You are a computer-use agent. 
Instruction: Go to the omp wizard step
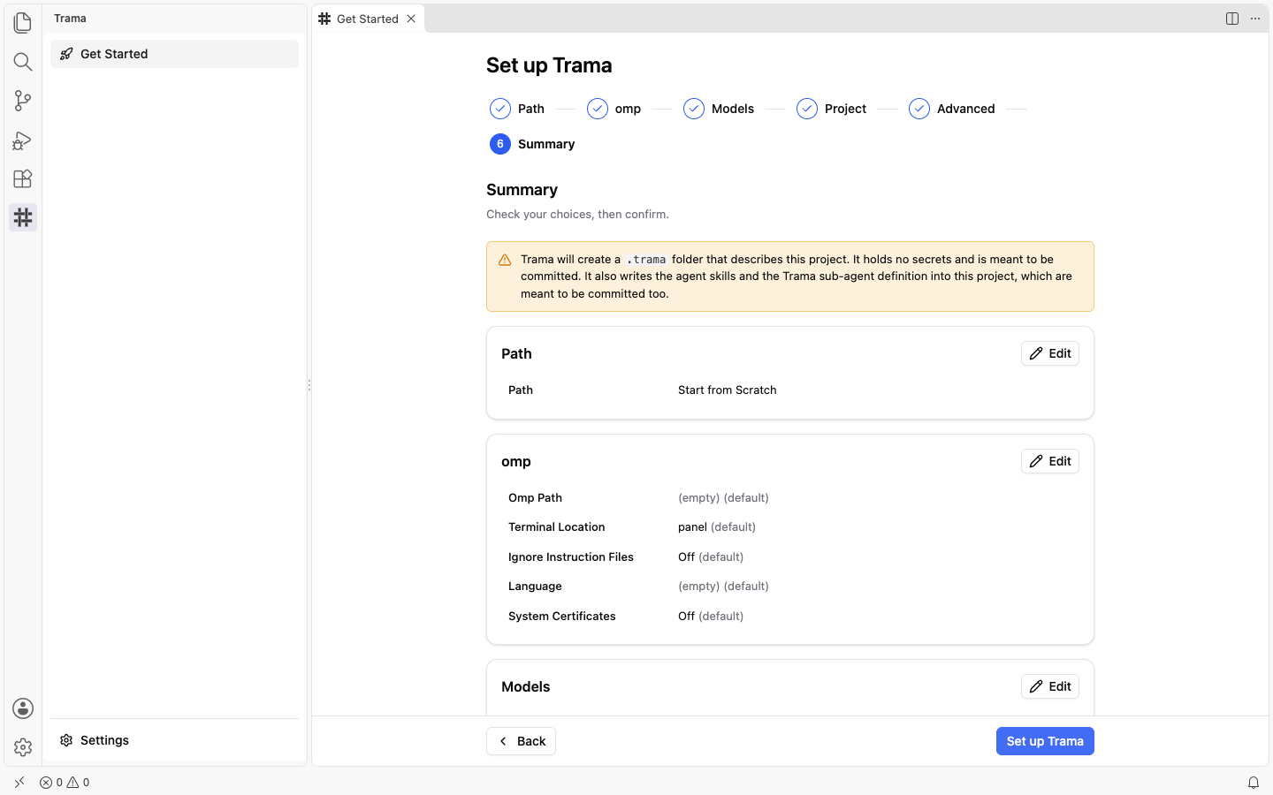614,109
